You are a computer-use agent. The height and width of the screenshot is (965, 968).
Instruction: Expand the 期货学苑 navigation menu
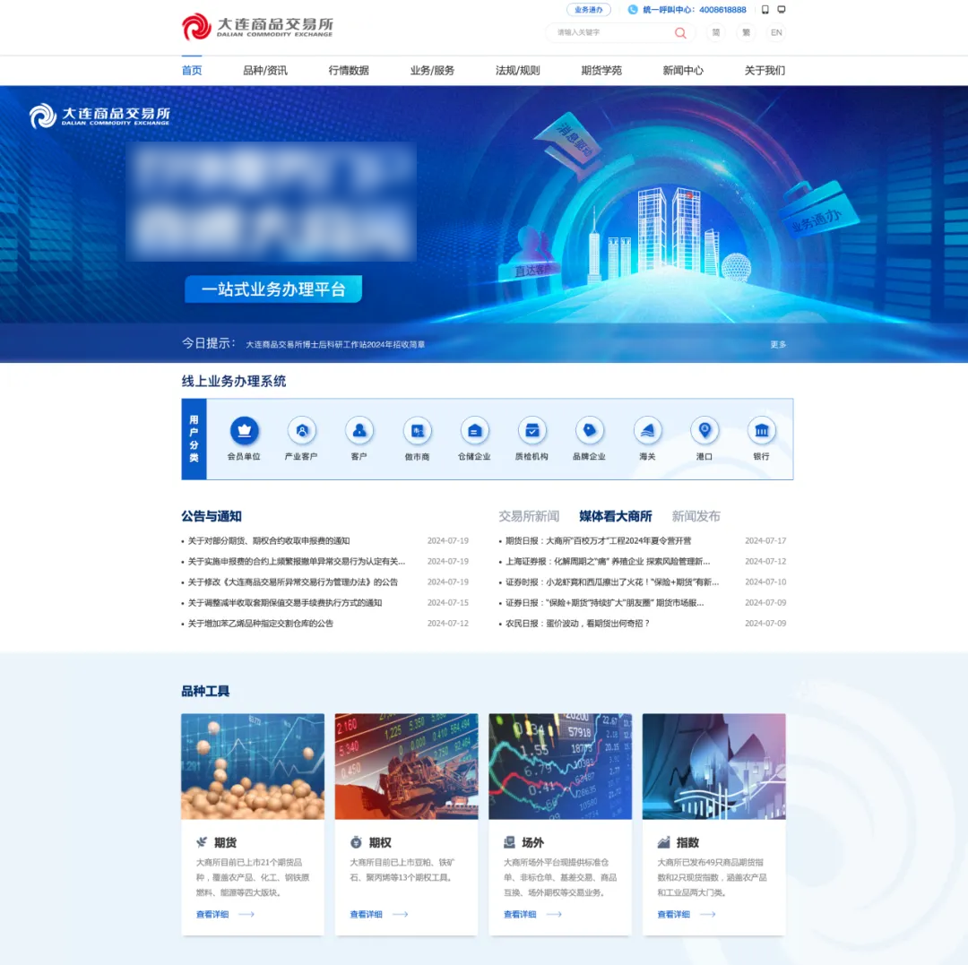[x=601, y=71]
